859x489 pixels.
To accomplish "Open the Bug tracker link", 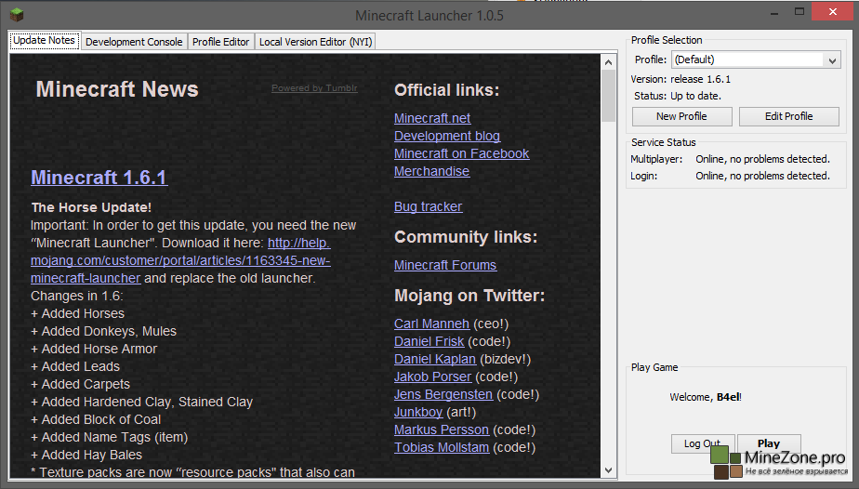I will pyautogui.click(x=428, y=206).
